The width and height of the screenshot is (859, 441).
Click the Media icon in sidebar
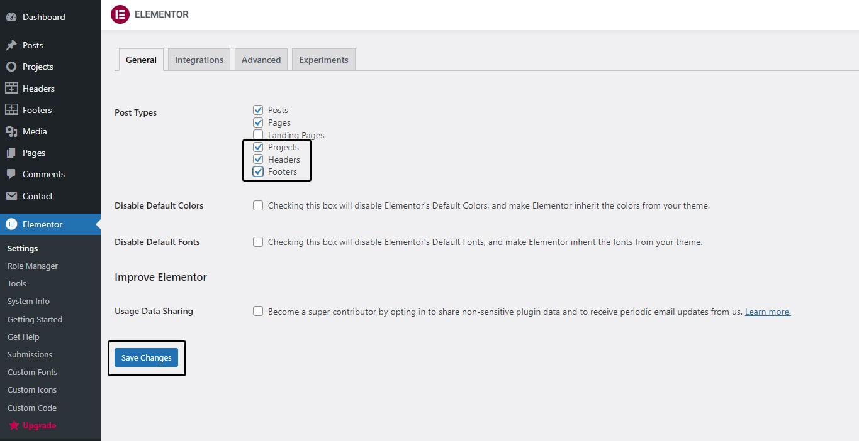click(x=11, y=131)
